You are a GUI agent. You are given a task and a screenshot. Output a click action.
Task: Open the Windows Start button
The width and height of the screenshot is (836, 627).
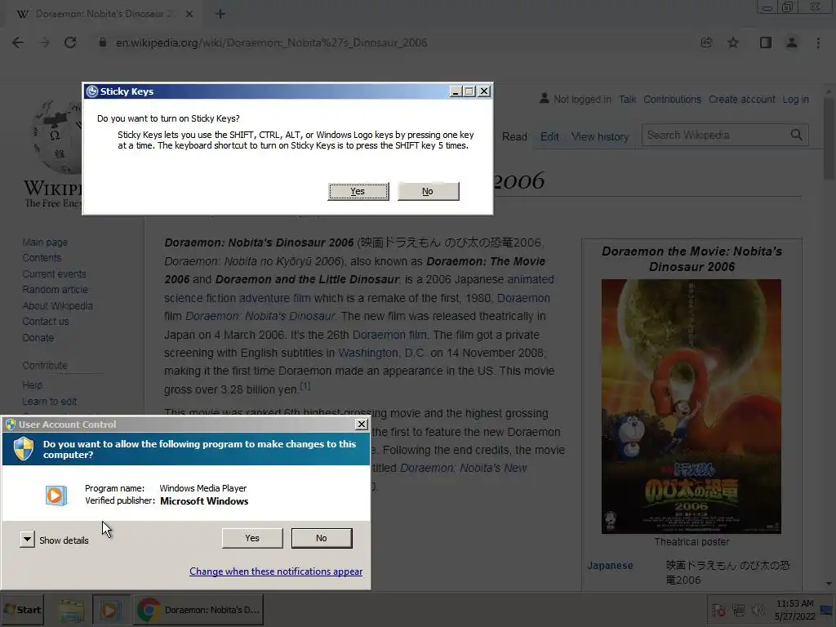(22, 609)
